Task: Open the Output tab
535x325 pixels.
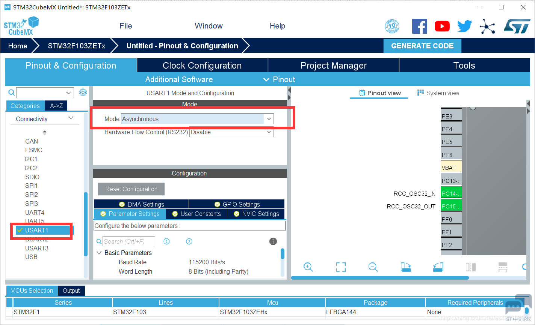Action: [x=71, y=291]
